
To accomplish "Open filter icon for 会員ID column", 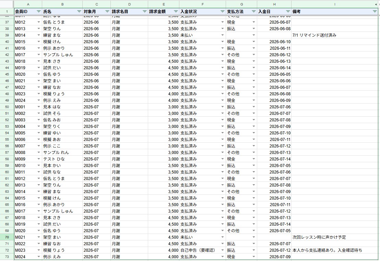I will click(38, 11).
